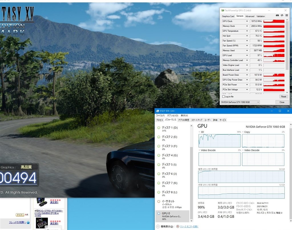This screenshot has width=292, height=230.
Task: Click the dedicated GPU memory usage graph
Action: tap(241, 177)
